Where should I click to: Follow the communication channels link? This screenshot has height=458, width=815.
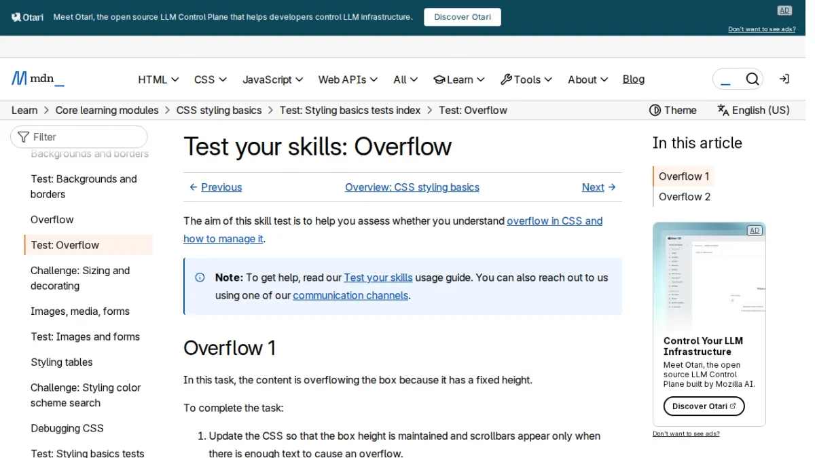coord(350,295)
